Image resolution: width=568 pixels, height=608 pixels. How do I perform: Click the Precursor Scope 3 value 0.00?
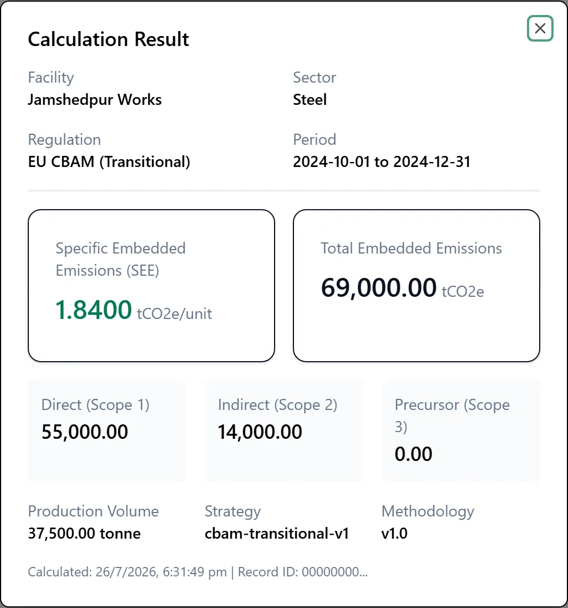coord(413,454)
